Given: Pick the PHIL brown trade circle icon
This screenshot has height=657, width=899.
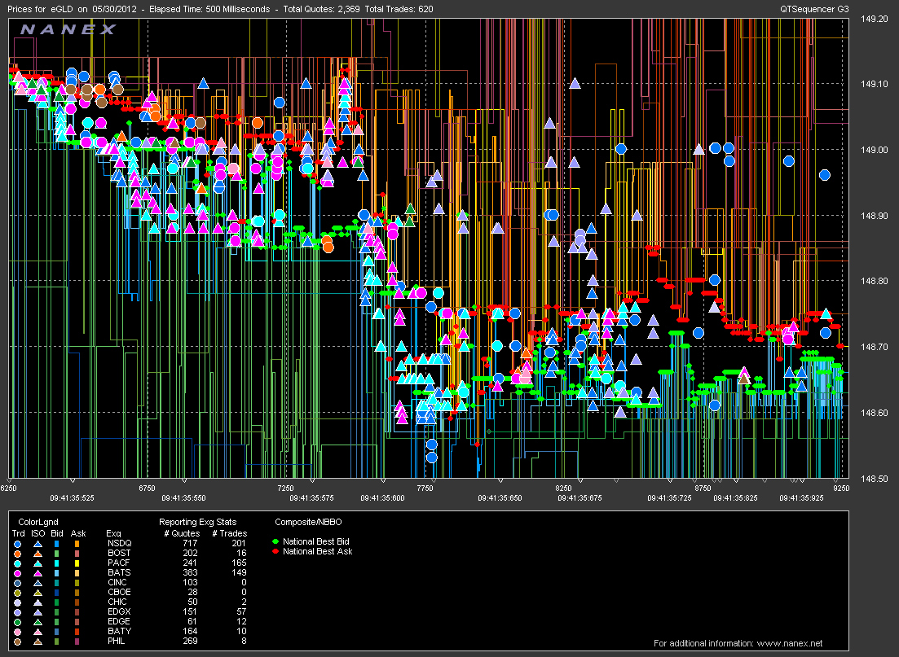Looking at the screenshot, I should point(18,641).
